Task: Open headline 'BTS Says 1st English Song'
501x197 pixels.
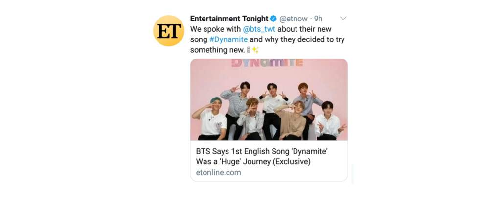Action: click(x=262, y=151)
